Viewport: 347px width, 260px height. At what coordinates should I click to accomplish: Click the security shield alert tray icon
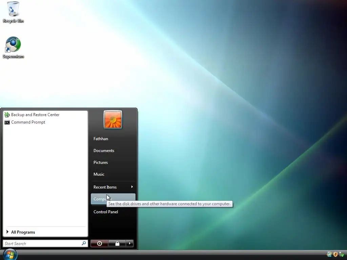(x=335, y=255)
